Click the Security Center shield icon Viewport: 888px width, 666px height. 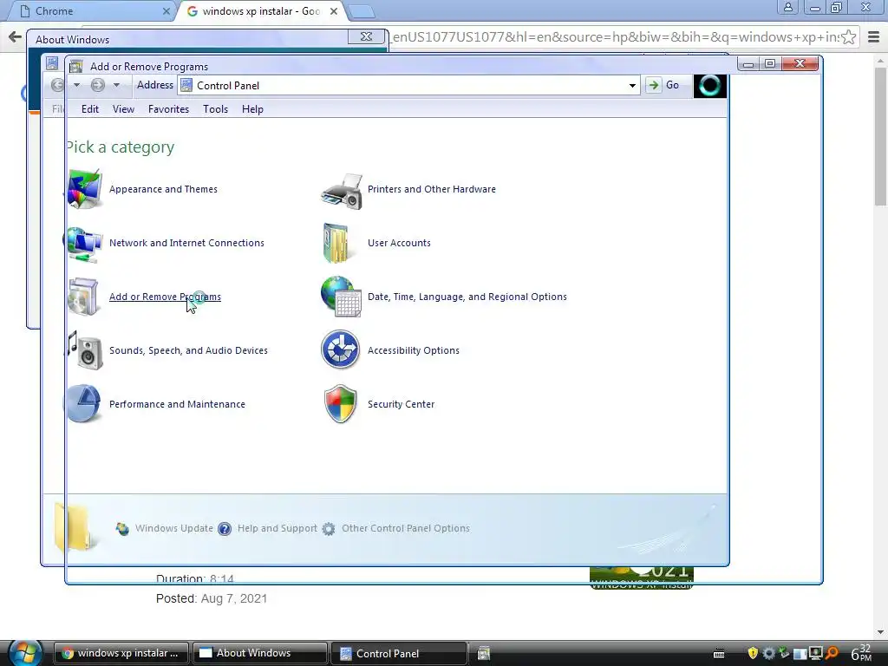(x=340, y=404)
